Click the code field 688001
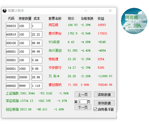Image resolution: width=149 pixels, height=124 pixels. [12, 52]
